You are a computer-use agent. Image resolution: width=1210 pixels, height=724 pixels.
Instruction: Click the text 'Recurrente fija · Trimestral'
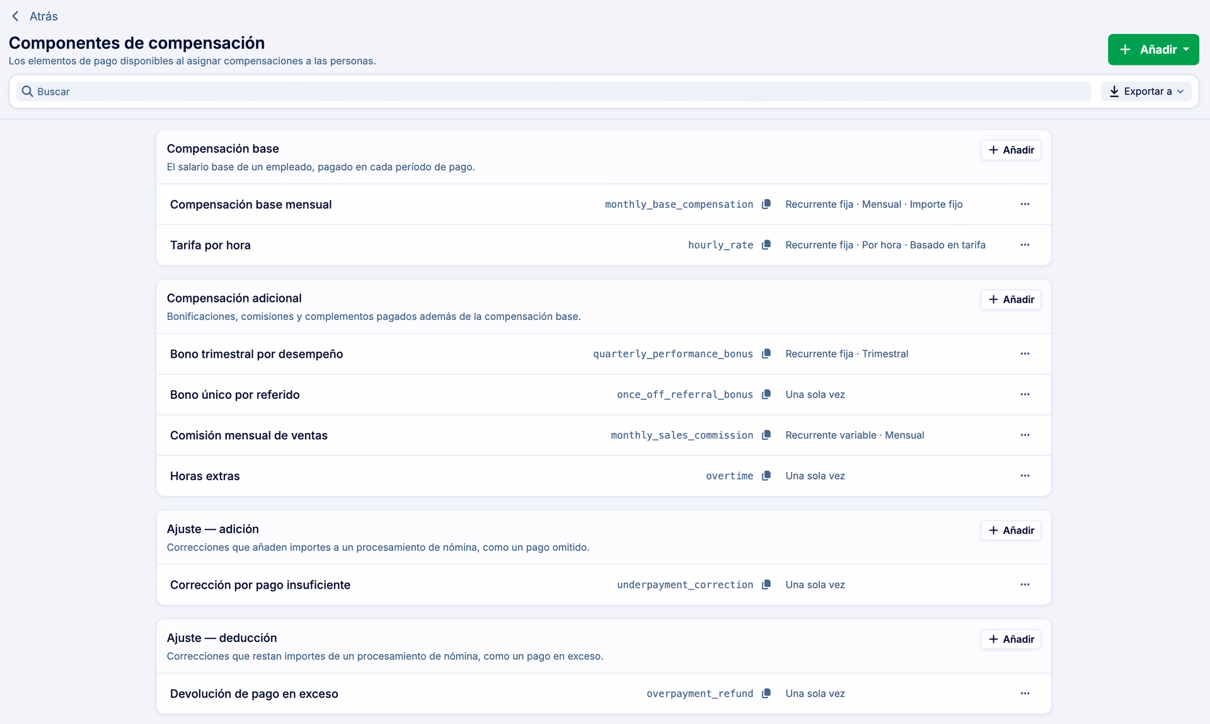pyautogui.click(x=847, y=354)
